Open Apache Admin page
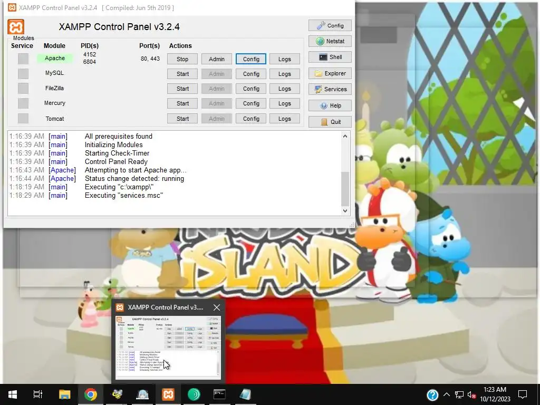Screen dimensions: 540x405 click(217, 59)
